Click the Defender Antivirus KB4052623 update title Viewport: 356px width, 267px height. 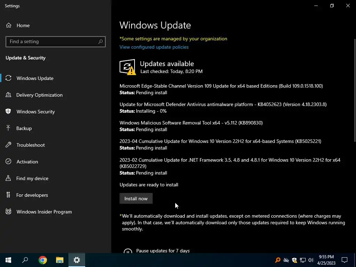(x=223, y=104)
